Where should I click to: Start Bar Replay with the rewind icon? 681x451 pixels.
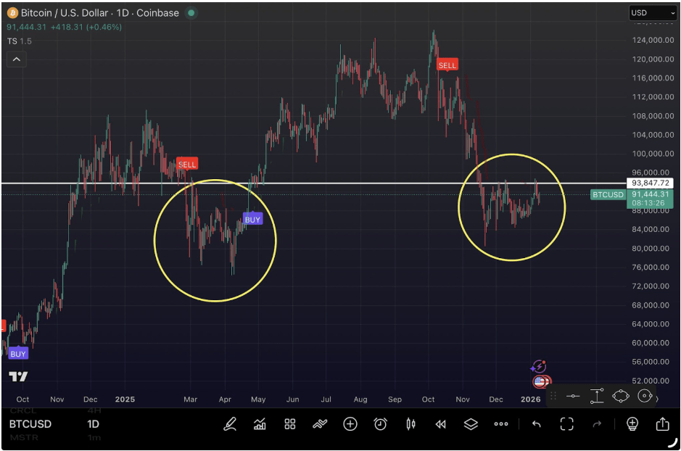pos(440,424)
